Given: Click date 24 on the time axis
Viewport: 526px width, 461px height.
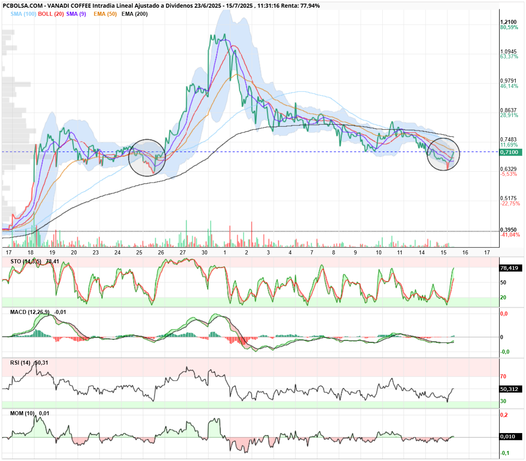Looking at the screenshot, I should click(x=117, y=252).
